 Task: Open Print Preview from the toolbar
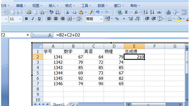(36, 12)
